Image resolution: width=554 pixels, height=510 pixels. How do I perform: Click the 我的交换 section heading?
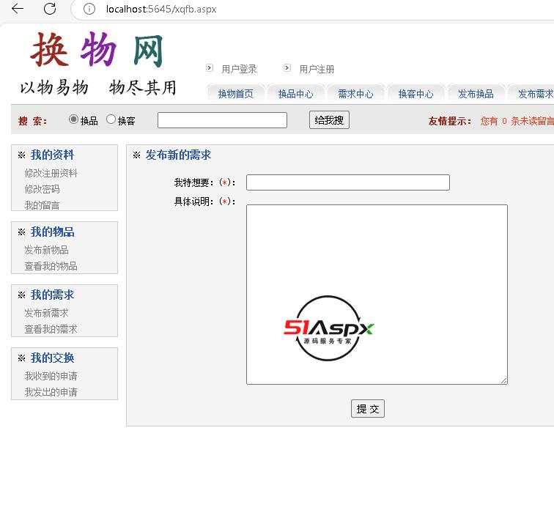52,358
